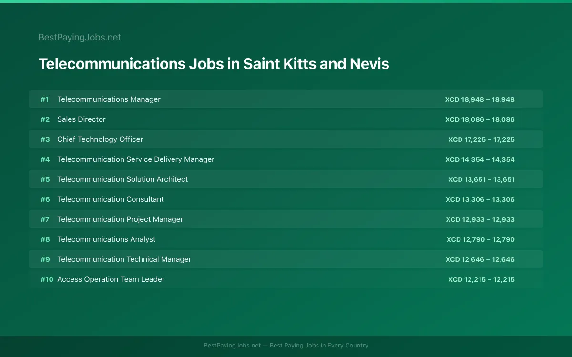Click the #4 rank number

tap(45, 159)
